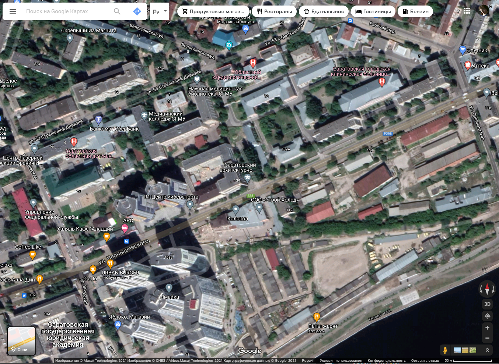499x364 pixels.
Task: Select the Банкомат СберБанк marker
Action: tap(98, 120)
